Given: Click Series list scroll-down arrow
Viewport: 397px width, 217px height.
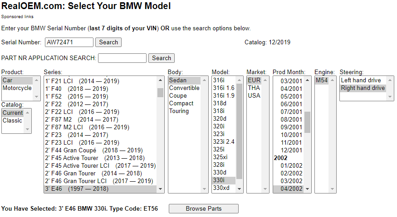Looking at the screenshot, I should (x=160, y=189).
